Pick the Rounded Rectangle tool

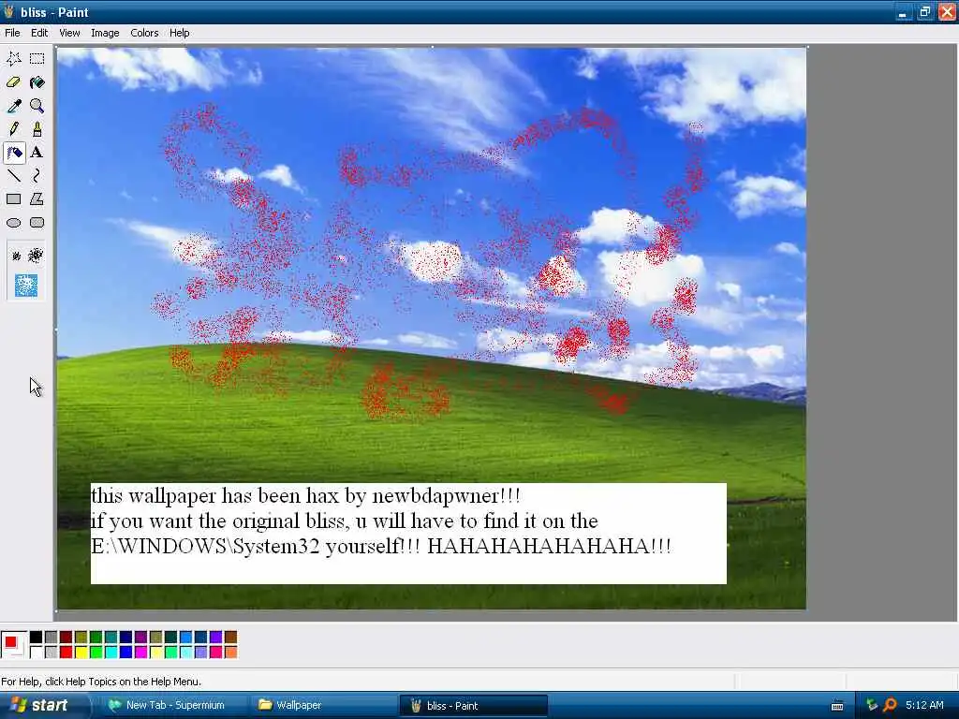pos(37,223)
